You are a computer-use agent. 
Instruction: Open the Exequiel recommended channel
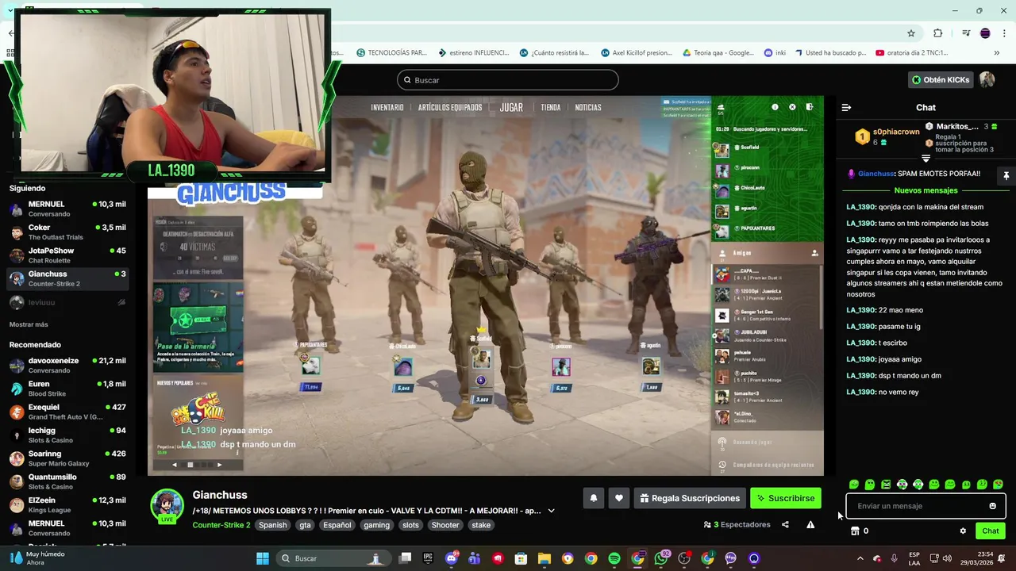[x=67, y=412]
